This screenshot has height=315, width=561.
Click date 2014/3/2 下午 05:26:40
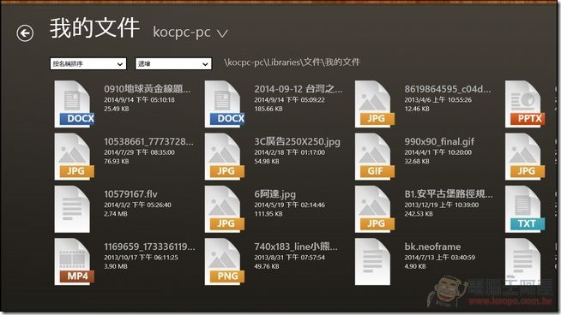click(138, 205)
